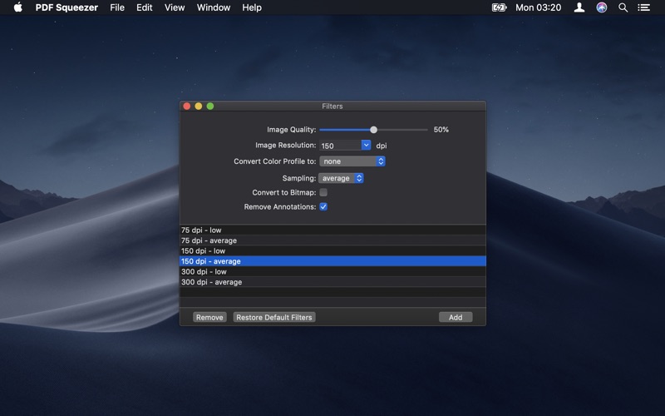Open the Sampling average dropdown
665x416 pixels.
341,178
